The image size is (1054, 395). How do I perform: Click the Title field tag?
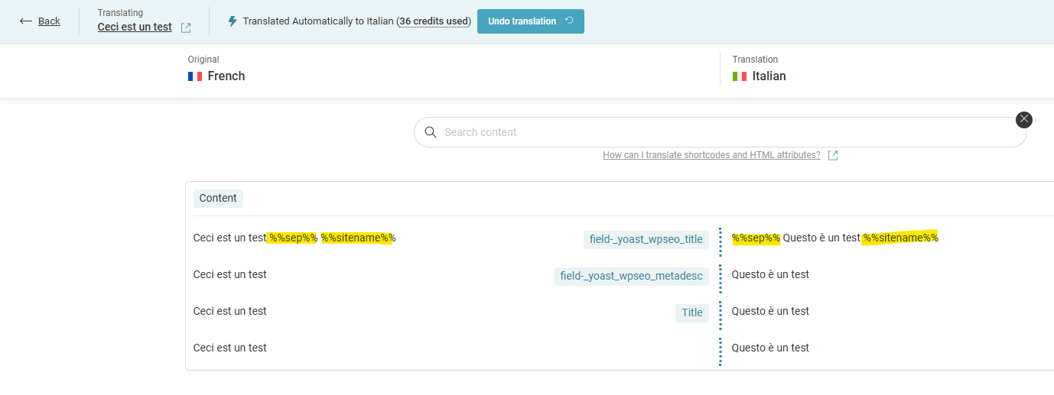(692, 312)
